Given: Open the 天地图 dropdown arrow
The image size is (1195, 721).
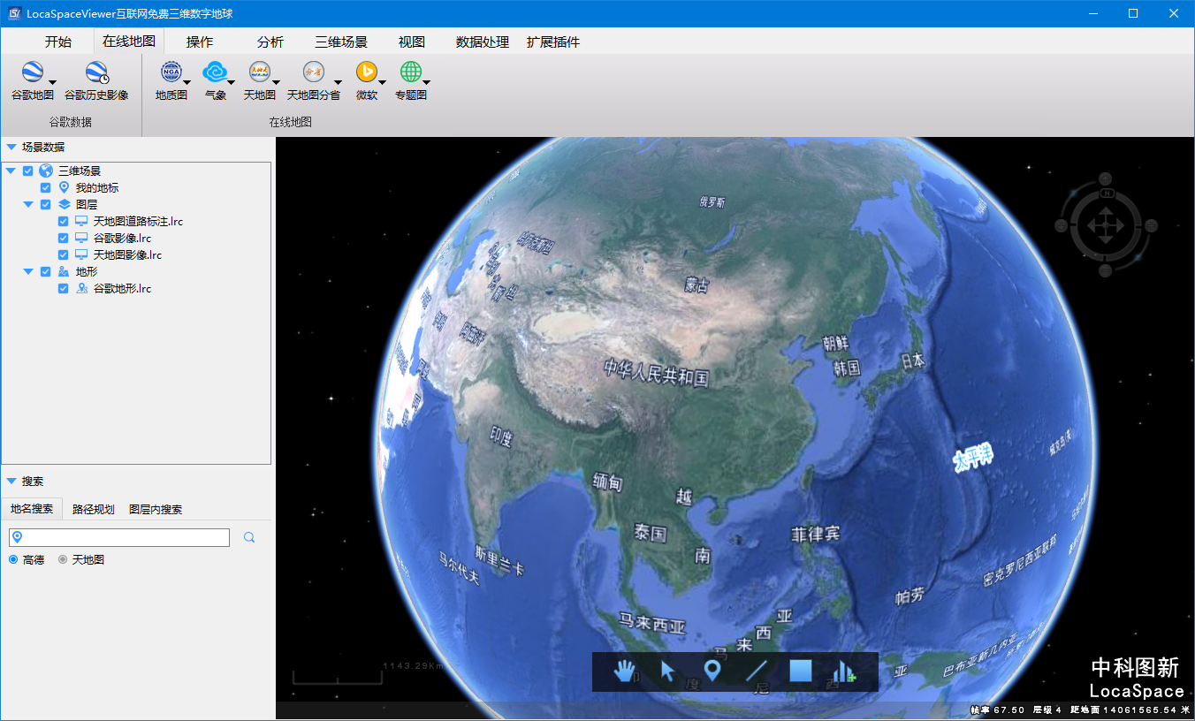Looking at the screenshot, I should (x=276, y=83).
